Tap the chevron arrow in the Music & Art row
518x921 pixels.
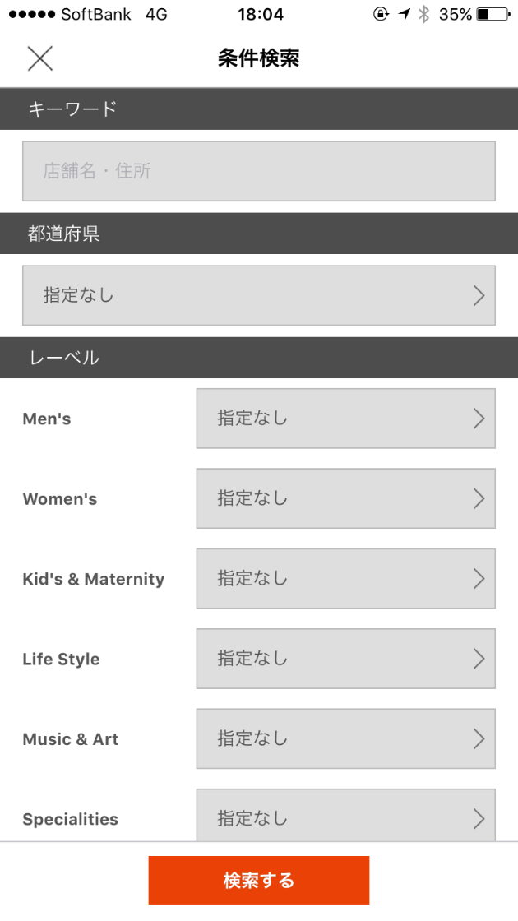479,738
